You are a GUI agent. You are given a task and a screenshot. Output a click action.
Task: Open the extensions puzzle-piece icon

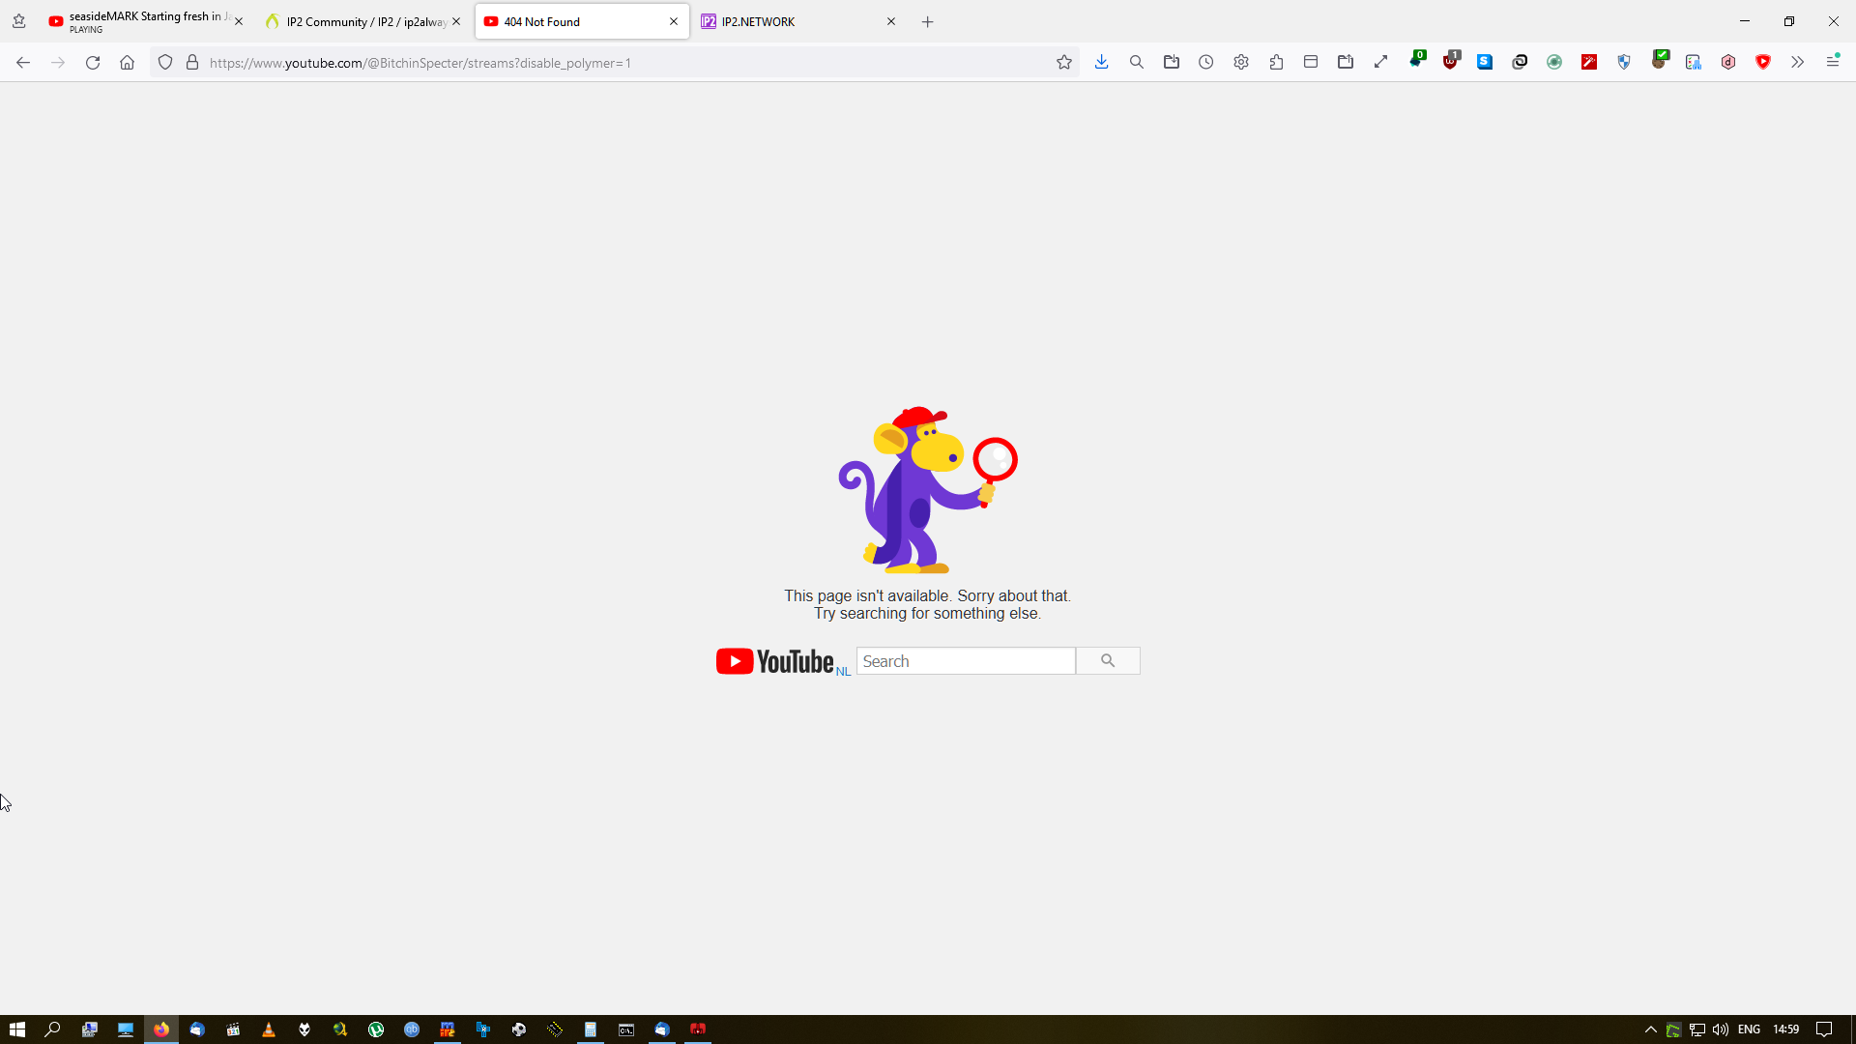(x=1276, y=63)
